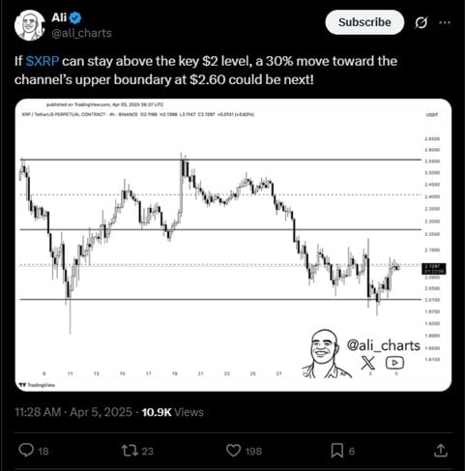465x471 pixels.
Task: Open the XRP chart image
Action: click(233, 245)
